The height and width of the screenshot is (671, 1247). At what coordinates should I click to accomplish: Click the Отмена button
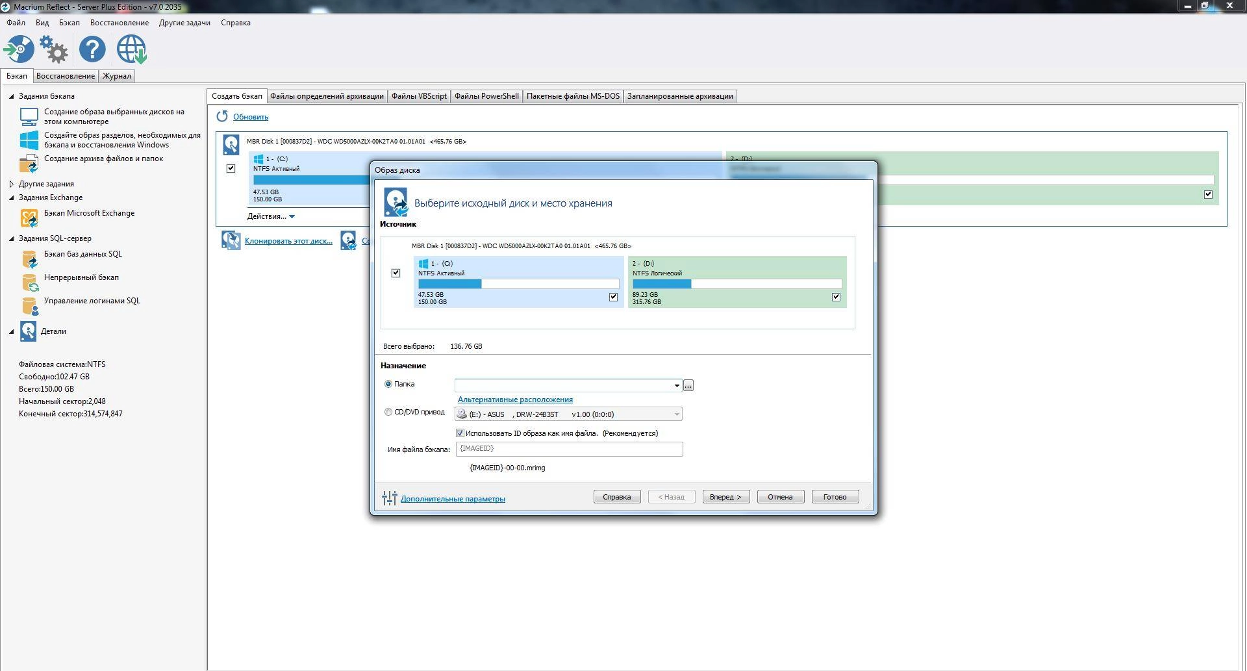780,497
